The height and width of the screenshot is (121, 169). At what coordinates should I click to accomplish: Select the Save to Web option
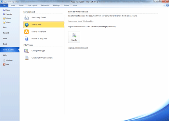tap(44, 25)
